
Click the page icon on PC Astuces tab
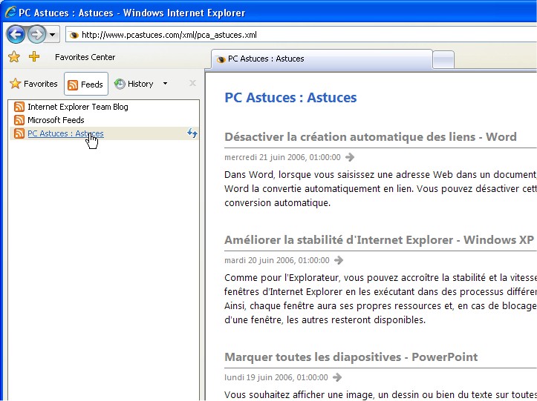[221, 59]
